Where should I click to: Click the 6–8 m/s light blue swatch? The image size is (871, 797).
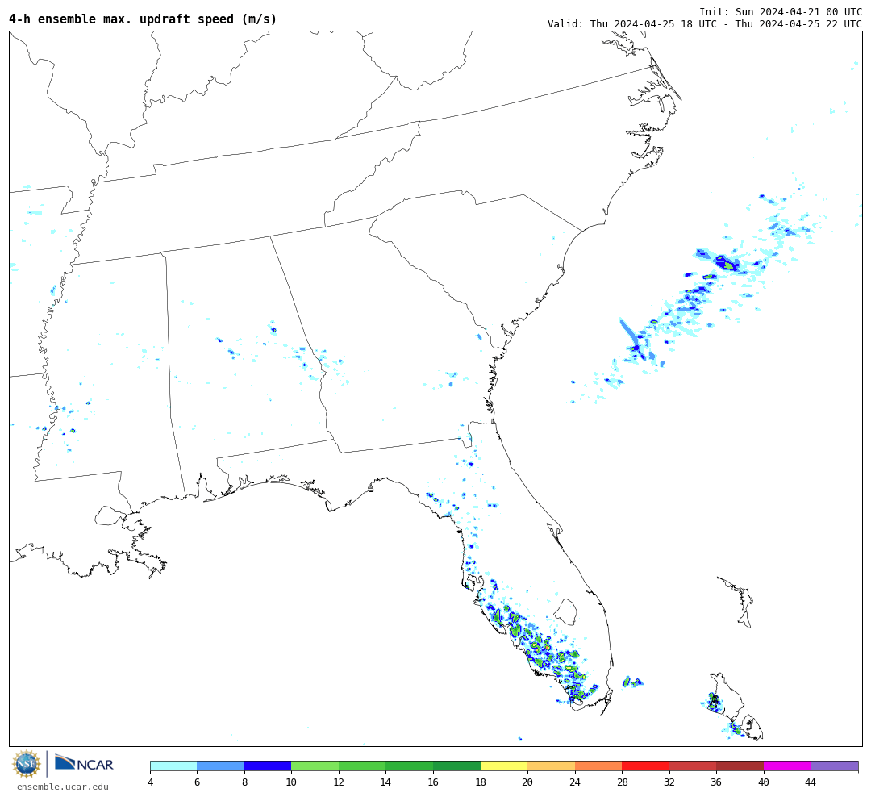click(220, 766)
